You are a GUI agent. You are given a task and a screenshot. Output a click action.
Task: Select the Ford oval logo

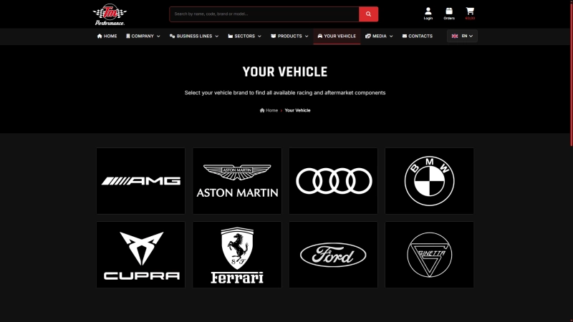point(333,255)
